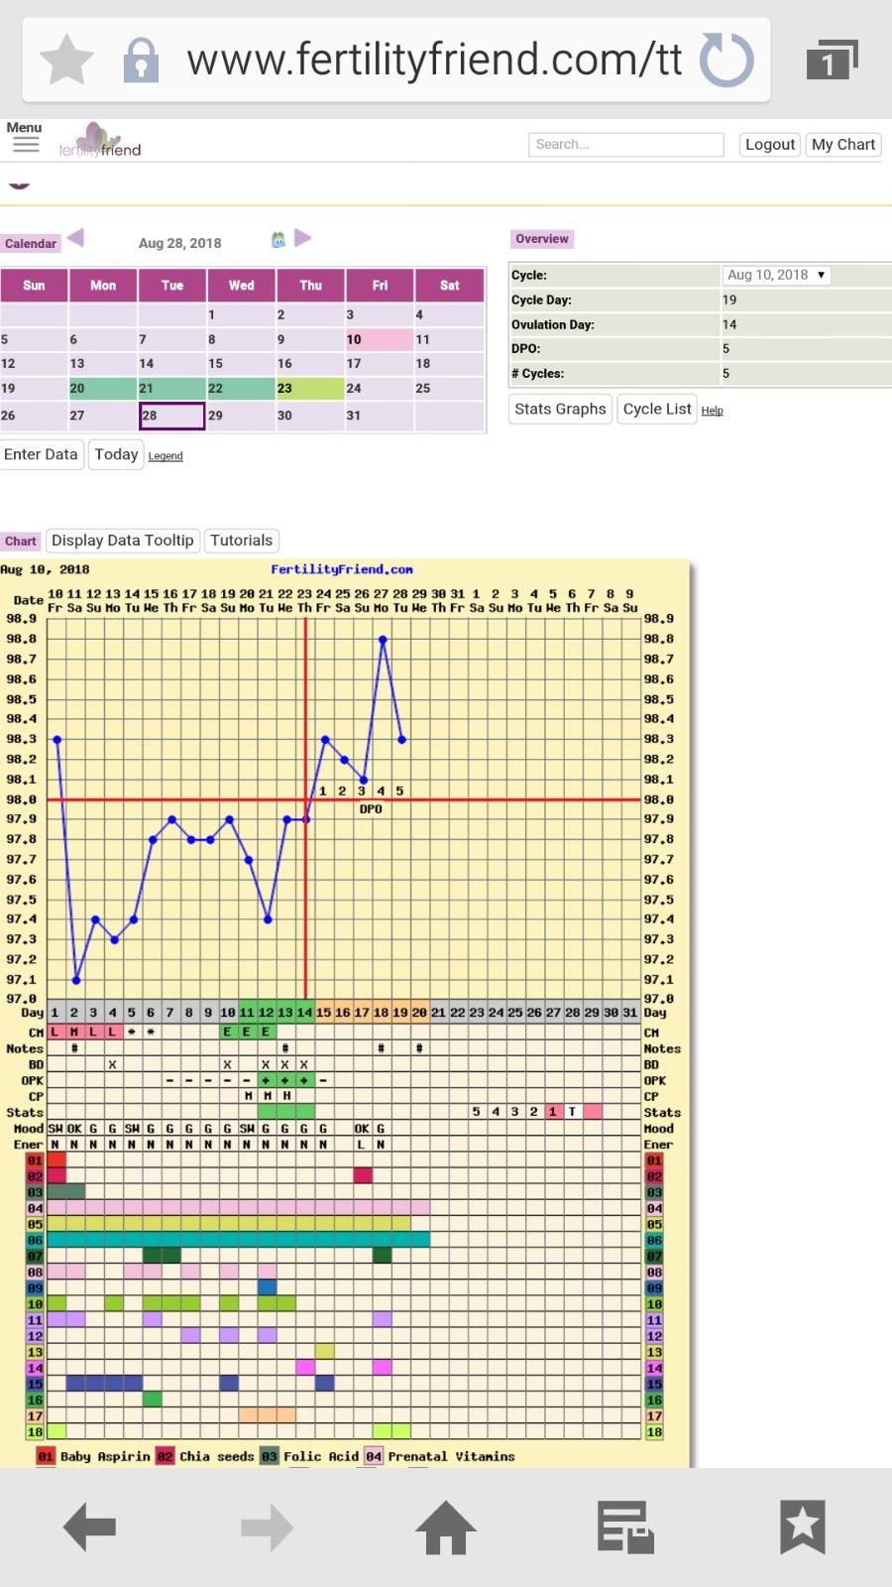This screenshot has width=892, height=1587.
Task: Open the browser tabs switcher icon
Action: click(x=831, y=61)
